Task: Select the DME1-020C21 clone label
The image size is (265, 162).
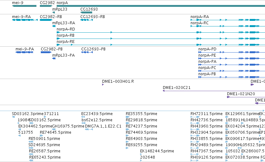Action: (x=177, y=88)
